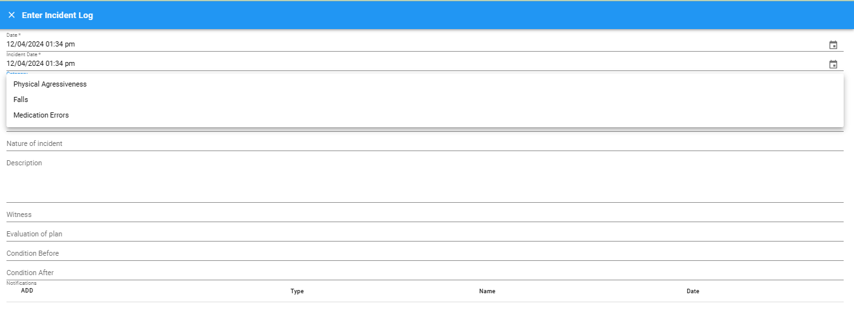Viewport: 854px width, 321px height.
Task: Close the Enter Incident Log dialog
Action: [x=12, y=15]
